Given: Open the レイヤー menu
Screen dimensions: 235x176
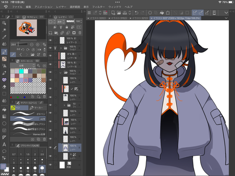Looking at the screenshot, I should click(61, 7).
